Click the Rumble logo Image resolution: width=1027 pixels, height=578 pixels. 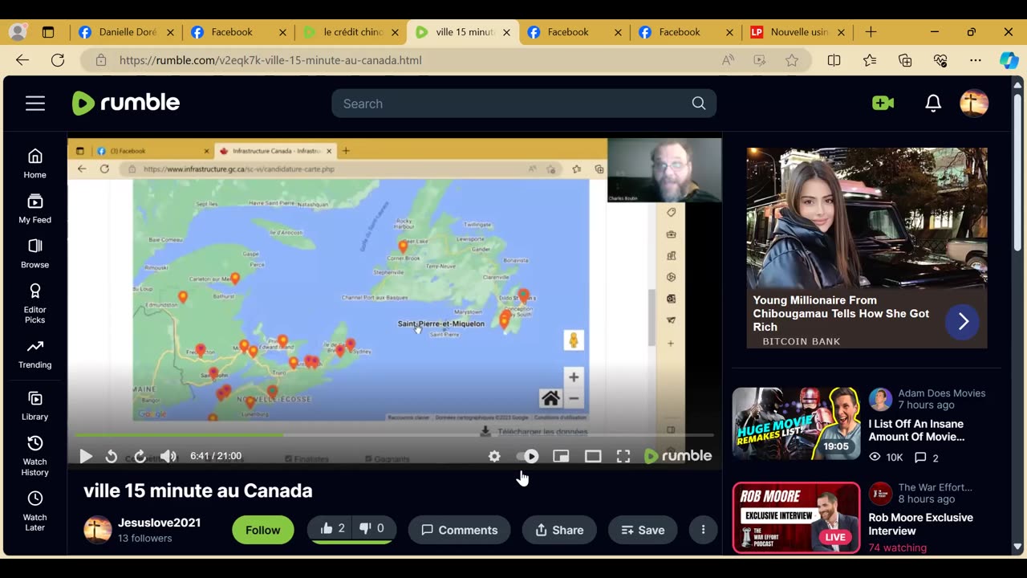[x=126, y=103]
